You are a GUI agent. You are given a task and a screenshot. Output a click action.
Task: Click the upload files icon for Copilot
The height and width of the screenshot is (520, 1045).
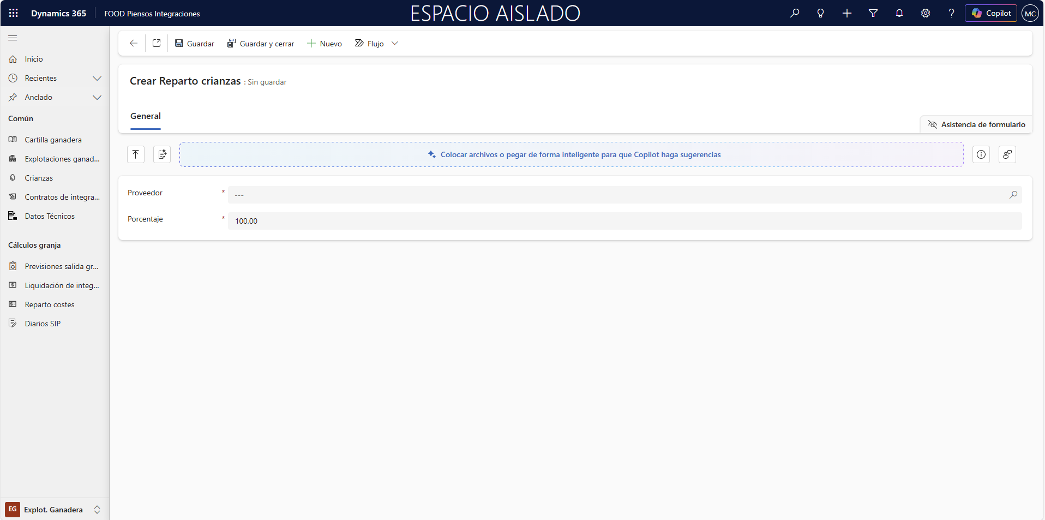(135, 154)
